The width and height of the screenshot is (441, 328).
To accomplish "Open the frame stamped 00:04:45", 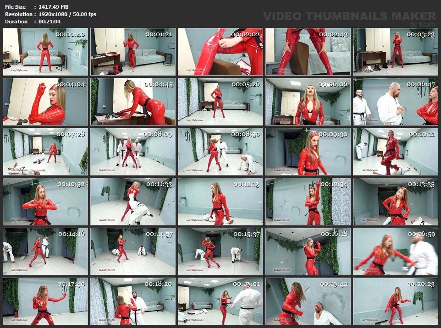I will (x=133, y=102).
